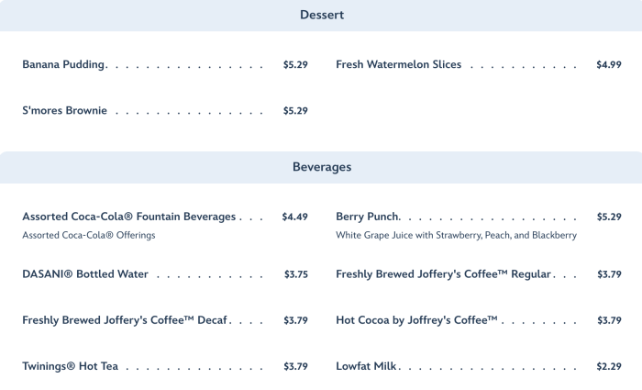642x390 pixels.
Task: Select the Banana Pudding menu item
Action: coord(63,65)
